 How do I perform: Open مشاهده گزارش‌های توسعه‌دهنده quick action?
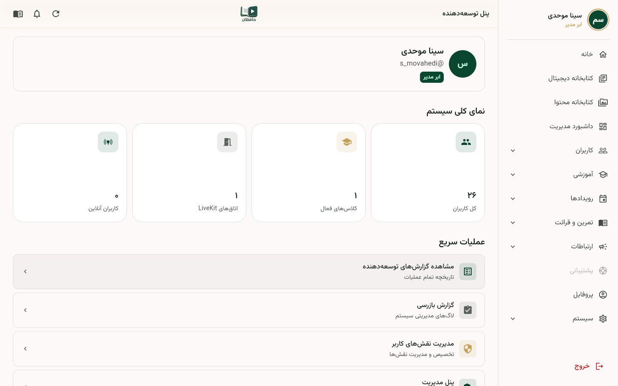tap(249, 271)
